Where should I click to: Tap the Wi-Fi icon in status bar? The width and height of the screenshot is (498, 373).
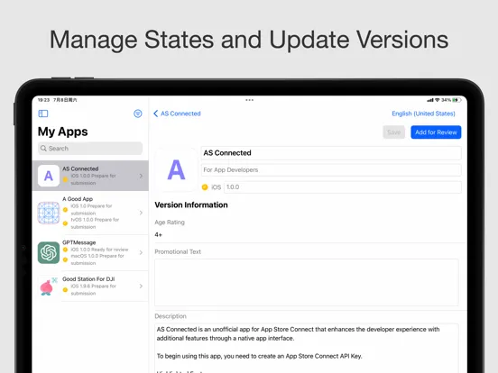point(438,100)
